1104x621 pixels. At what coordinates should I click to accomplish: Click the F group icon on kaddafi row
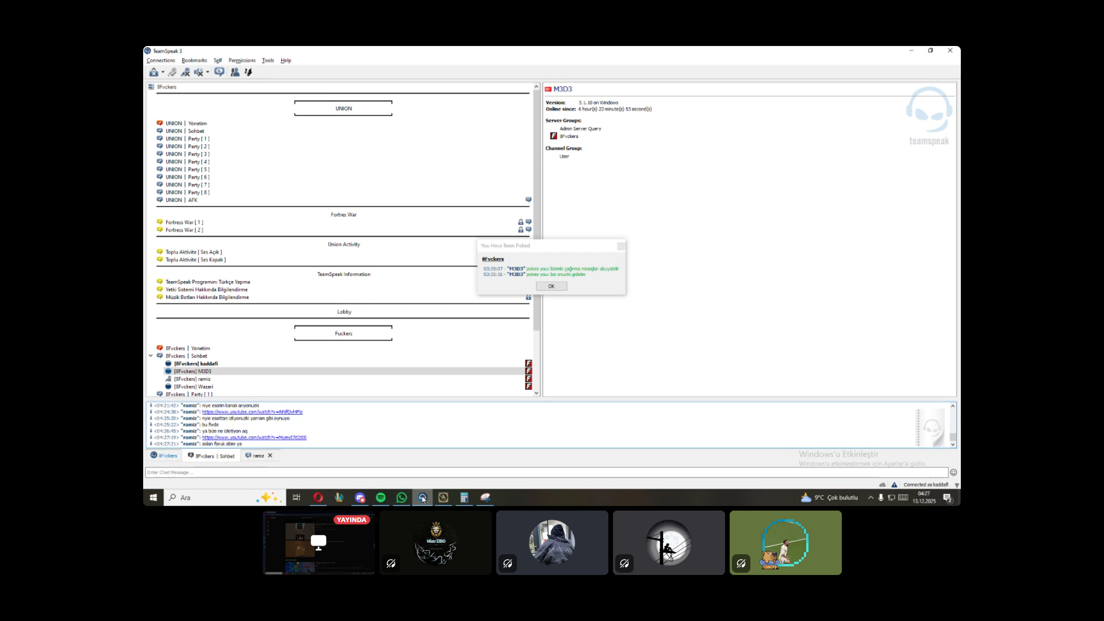(x=528, y=363)
